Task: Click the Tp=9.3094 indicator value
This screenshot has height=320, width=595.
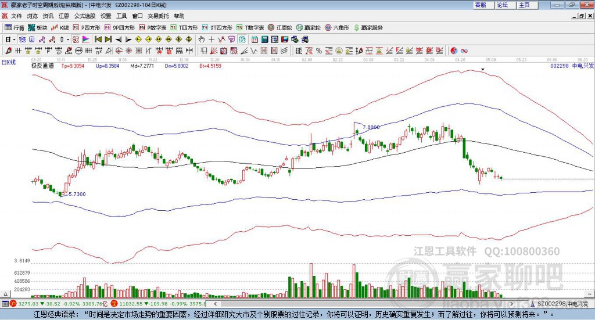Action: (x=73, y=66)
